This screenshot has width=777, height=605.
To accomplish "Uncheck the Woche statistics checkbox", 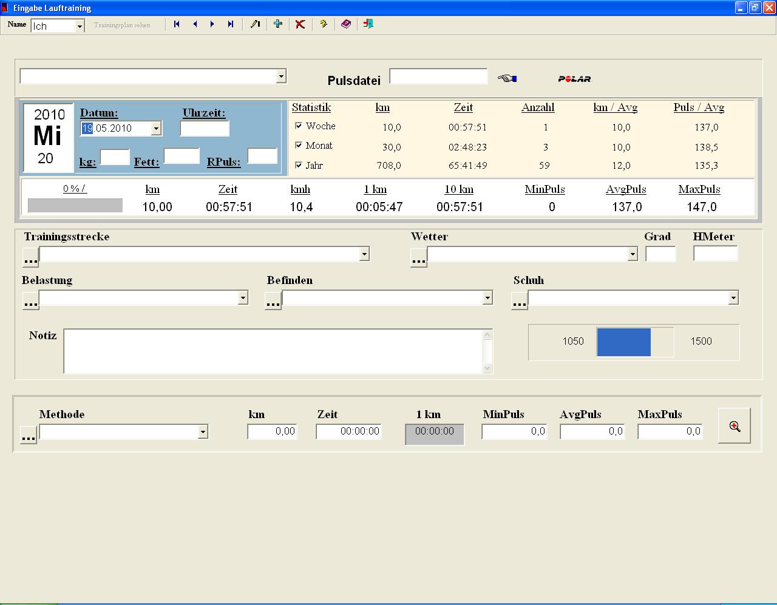I will 299,126.
